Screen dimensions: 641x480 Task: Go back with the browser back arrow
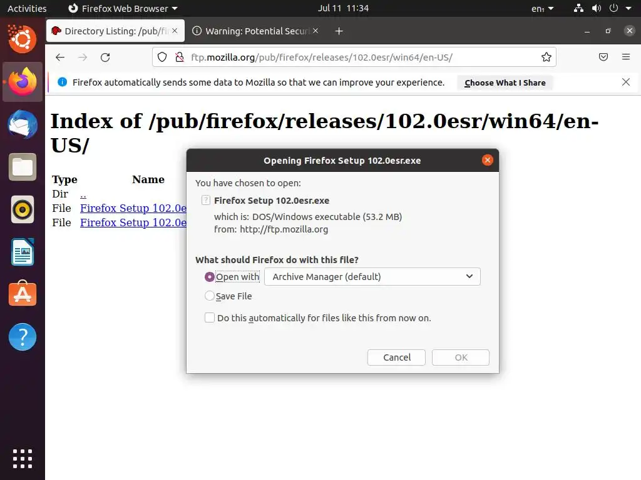pyautogui.click(x=60, y=57)
